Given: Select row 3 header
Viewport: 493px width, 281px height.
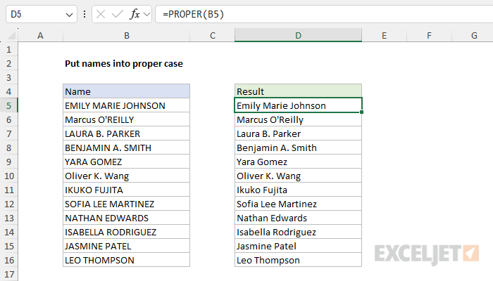Looking at the screenshot, I should (x=8, y=77).
